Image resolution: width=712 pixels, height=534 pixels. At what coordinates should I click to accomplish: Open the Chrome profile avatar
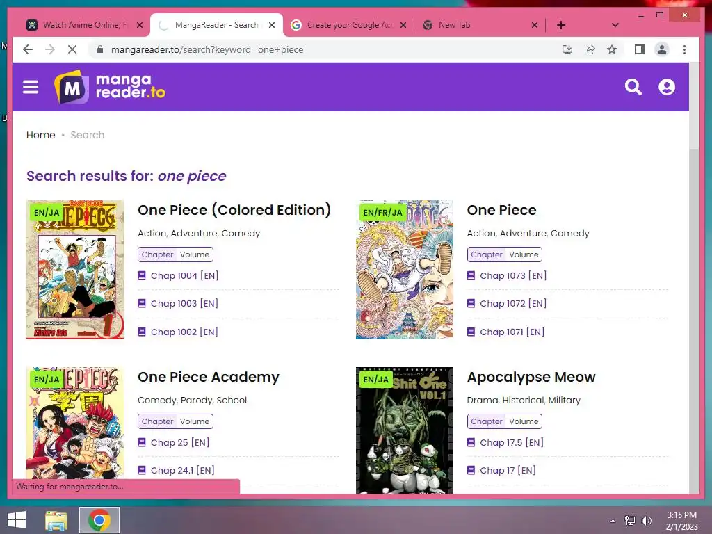(x=662, y=49)
